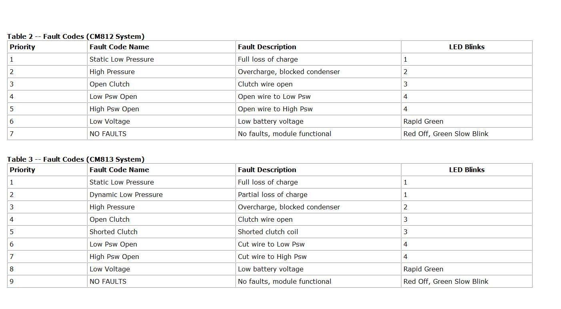Select the priority 9 cell in Table 3

pyautogui.click(x=47, y=281)
